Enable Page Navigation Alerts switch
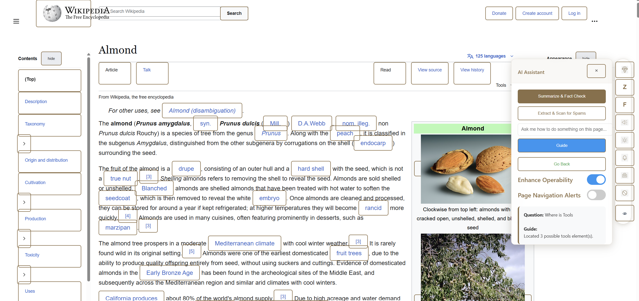The image size is (639, 301). [x=596, y=195]
